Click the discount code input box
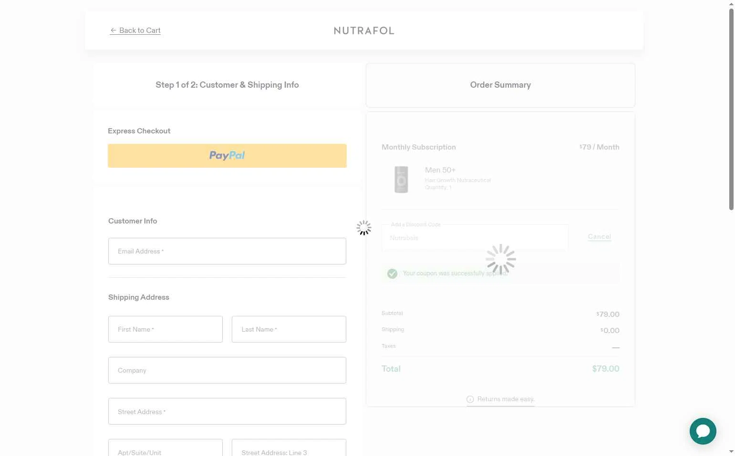This screenshot has width=735, height=456. pos(475,238)
